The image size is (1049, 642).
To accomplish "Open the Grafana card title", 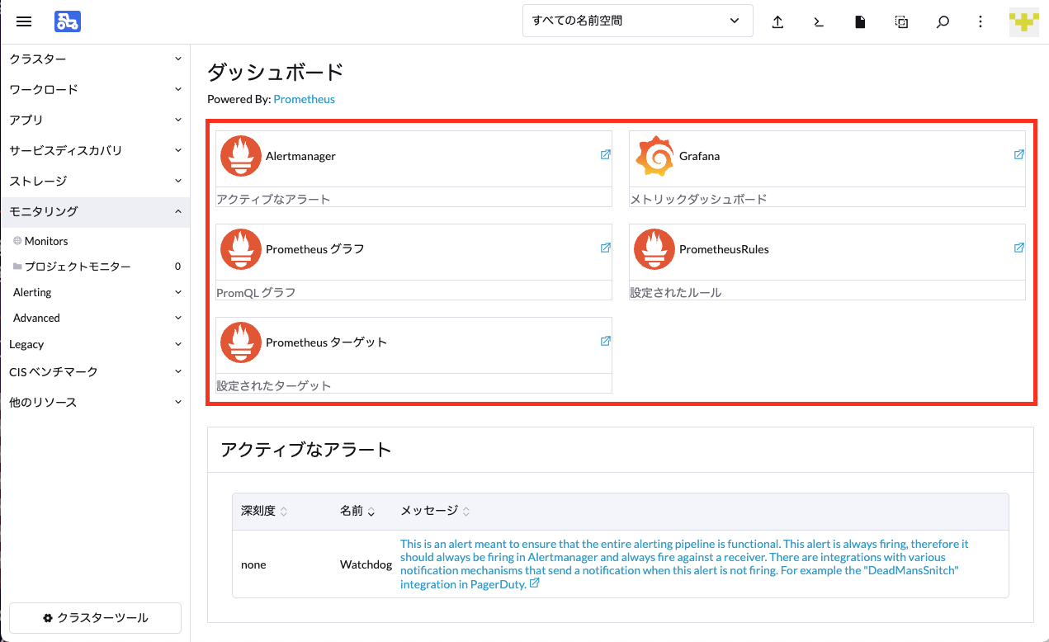I will (699, 156).
